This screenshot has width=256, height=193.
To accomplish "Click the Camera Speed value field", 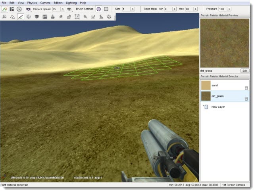I will click(56, 9).
